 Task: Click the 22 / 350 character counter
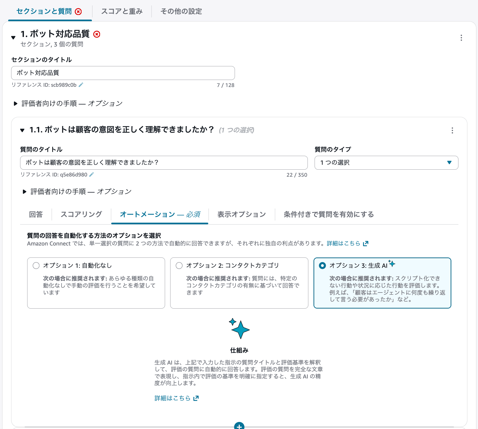tap(297, 175)
